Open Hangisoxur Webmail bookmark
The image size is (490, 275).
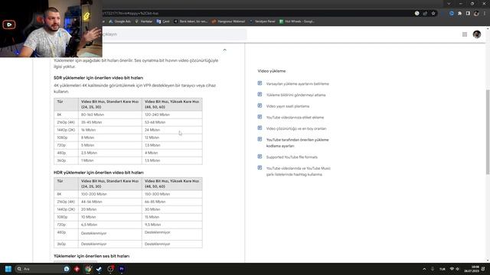[228, 21]
